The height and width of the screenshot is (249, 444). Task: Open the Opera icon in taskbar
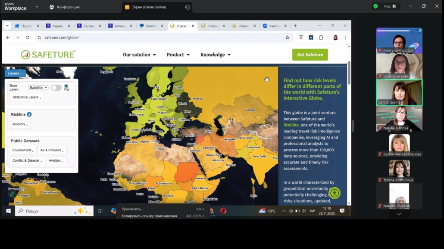[x=223, y=211]
